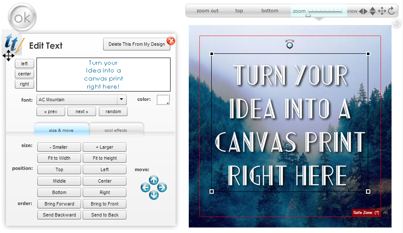Align text right
The image size is (403, 233).
pos(25,84)
